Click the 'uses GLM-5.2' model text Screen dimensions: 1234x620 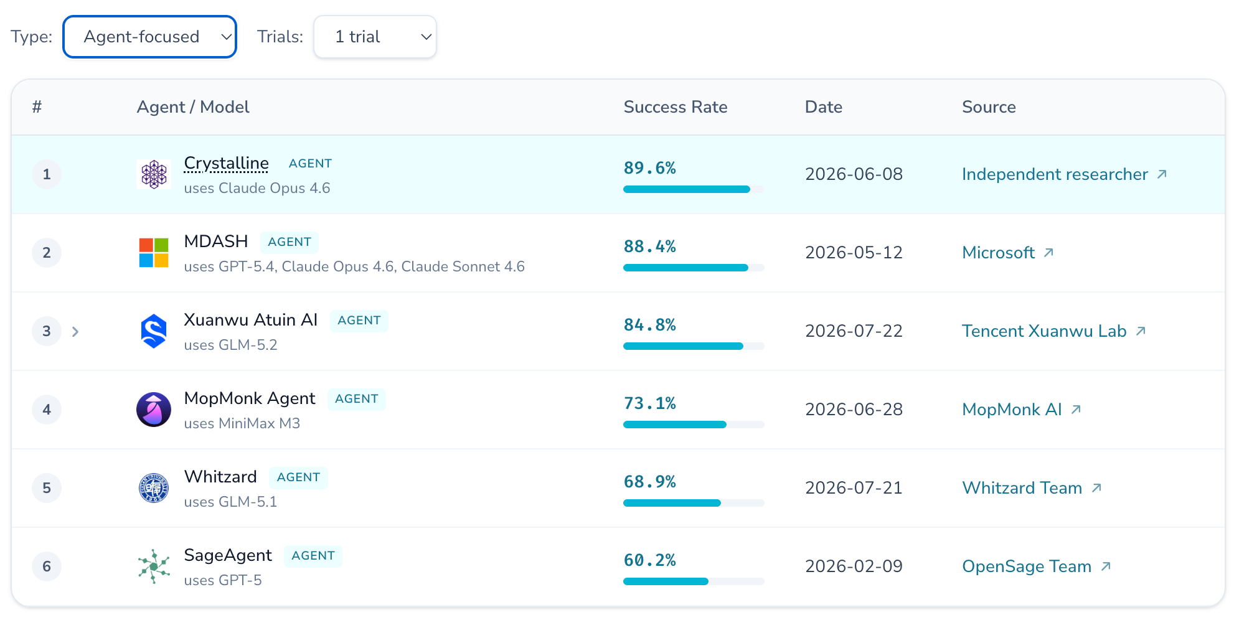(230, 345)
